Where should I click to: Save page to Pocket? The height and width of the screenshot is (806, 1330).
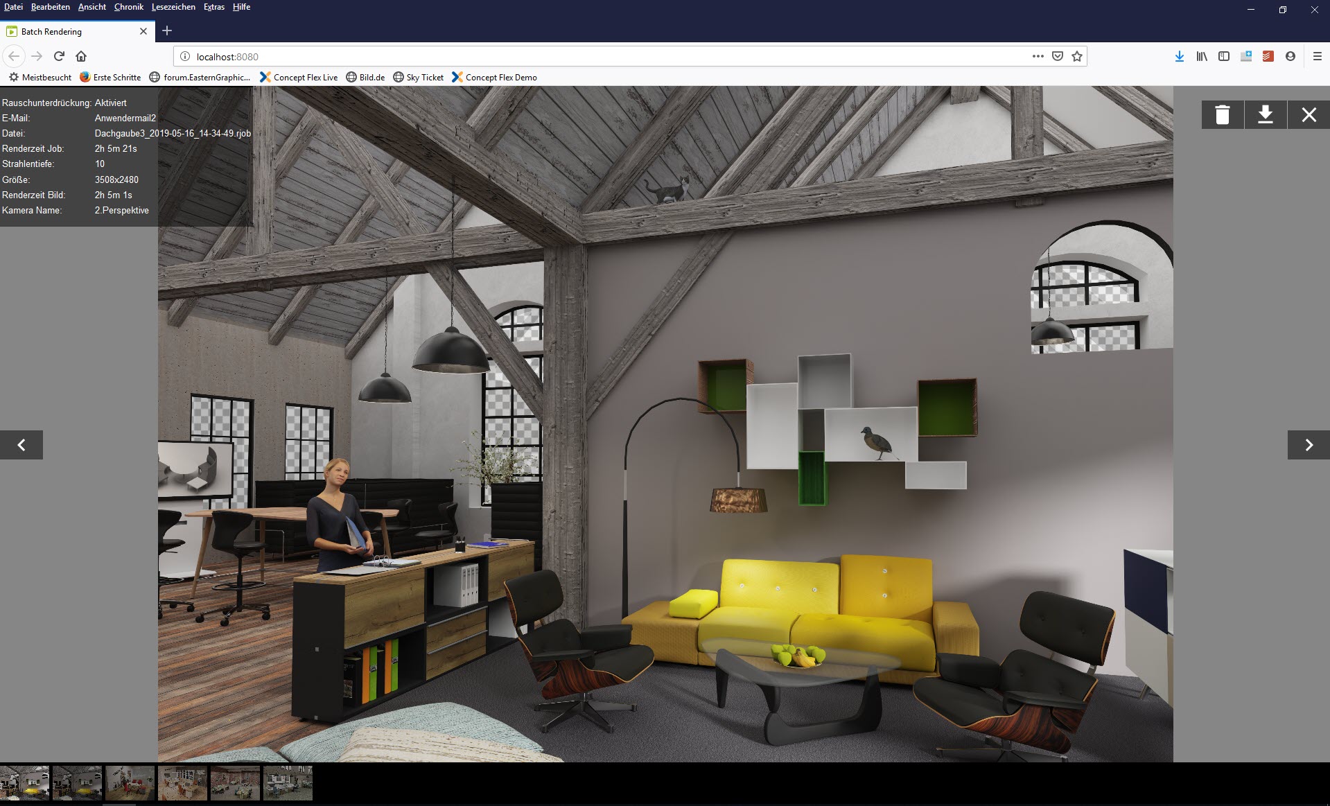point(1058,56)
